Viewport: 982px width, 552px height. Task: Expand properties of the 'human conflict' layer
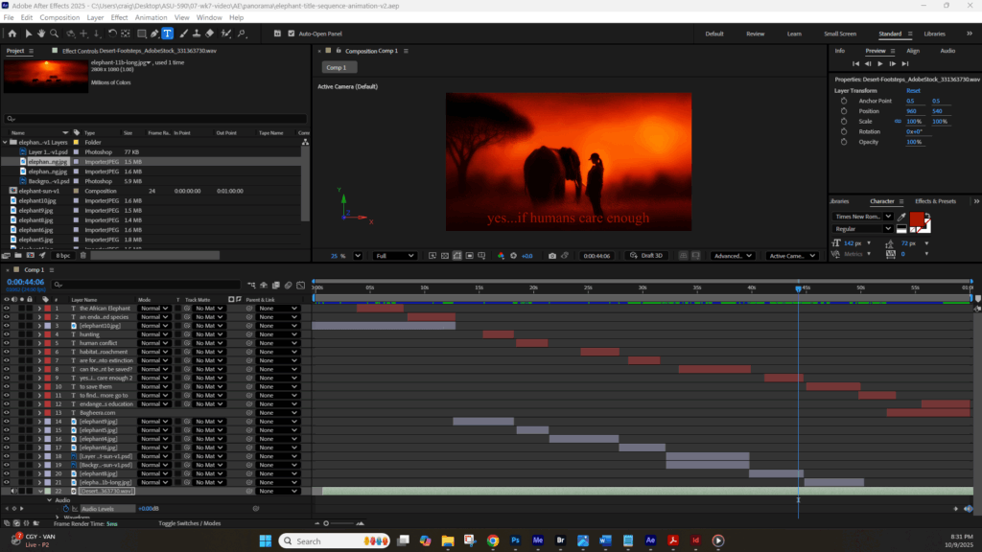tap(39, 343)
